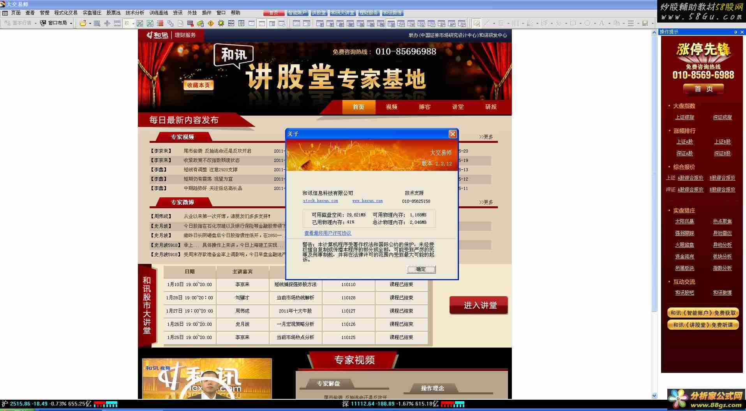
Task: Click the YY period chart icon
Action: point(401,23)
